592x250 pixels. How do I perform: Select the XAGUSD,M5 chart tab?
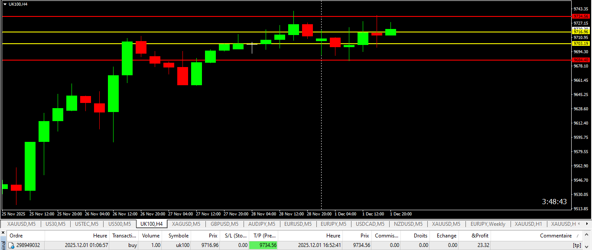[x=186, y=224]
